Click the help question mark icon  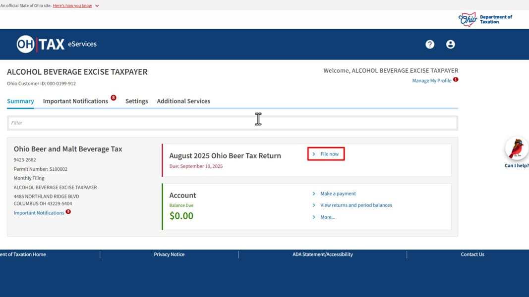(430, 45)
